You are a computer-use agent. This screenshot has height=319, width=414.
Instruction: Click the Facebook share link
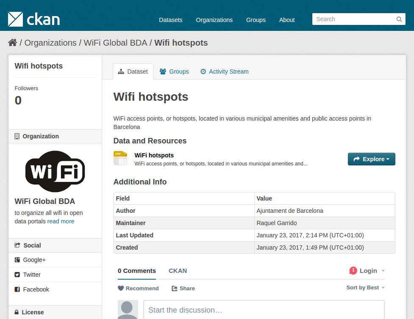pyautogui.click(x=36, y=289)
